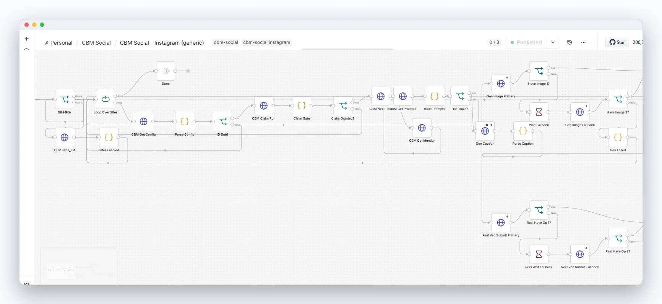Image resolution: width=662 pixels, height=304 pixels.
Task: Click the Reel Veo Submit Fallback node
Action: click(580, 254)
